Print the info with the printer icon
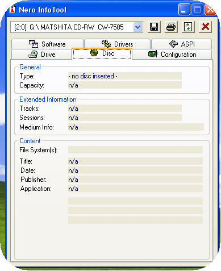Viewport: 221px width, 271px height. 171,27
